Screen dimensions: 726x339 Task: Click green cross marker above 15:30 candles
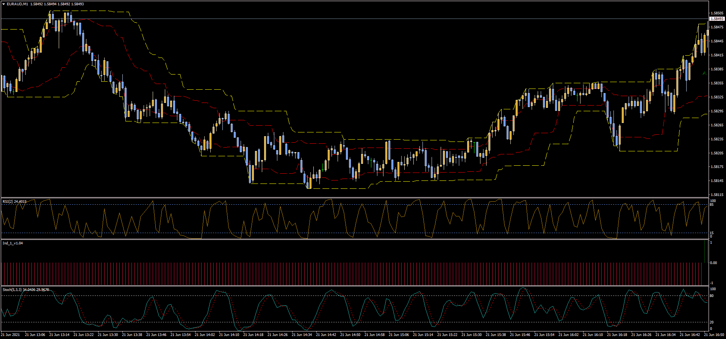(x=475, y=143)
